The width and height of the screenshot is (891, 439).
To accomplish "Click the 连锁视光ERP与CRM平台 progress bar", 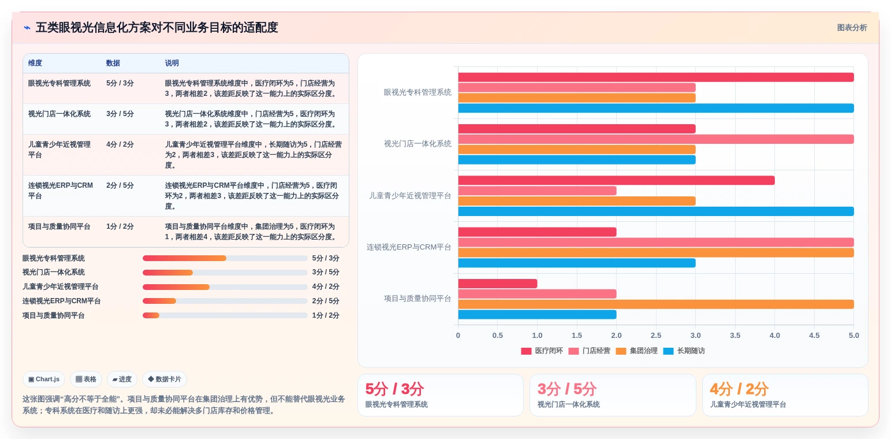I will point(225,301).
